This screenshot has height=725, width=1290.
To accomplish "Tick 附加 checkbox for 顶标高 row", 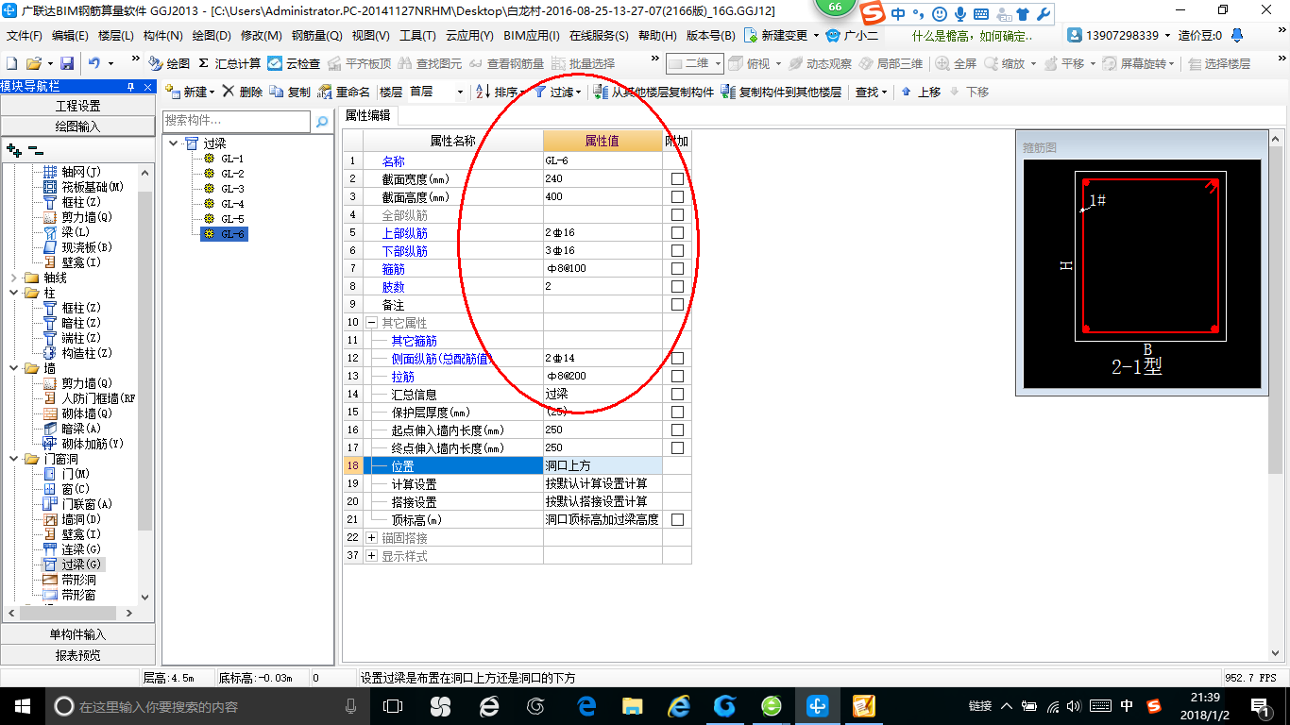I will [677, 520].
